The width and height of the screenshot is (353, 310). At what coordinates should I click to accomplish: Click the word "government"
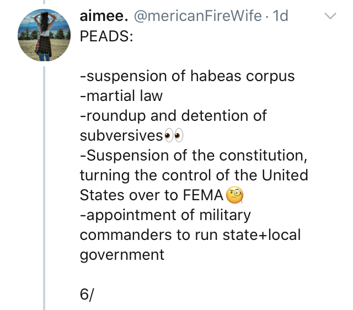pos(122,255)
